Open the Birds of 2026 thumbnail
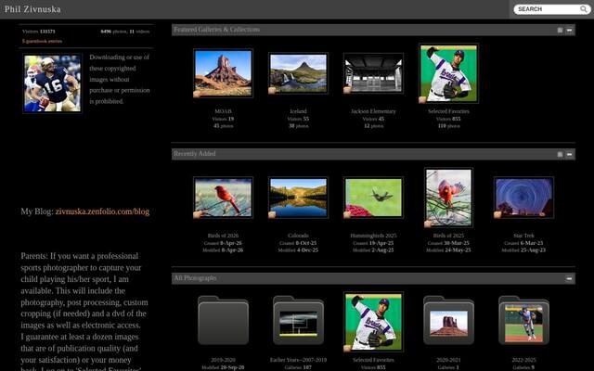Image resolution: width=594 pixels, height=371 pixels. 223,198
